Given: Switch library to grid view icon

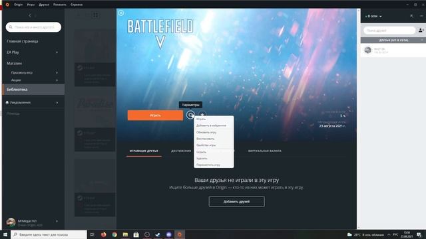Looking at the screenshot, I should (96, 15).
